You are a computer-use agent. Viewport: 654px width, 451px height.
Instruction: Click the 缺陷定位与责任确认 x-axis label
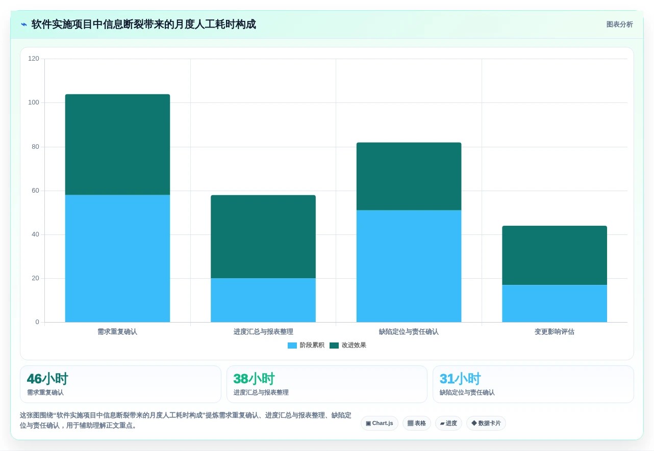409,331
